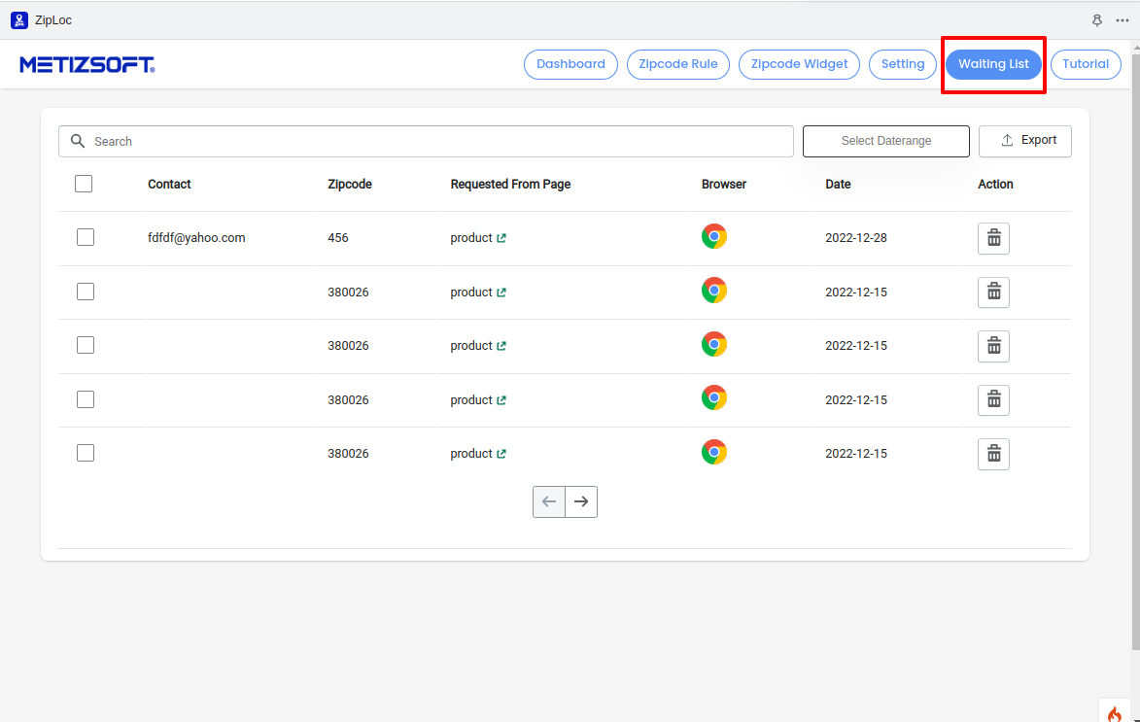Check the box for fdfdf@yahoo.com row

(86, 237)
